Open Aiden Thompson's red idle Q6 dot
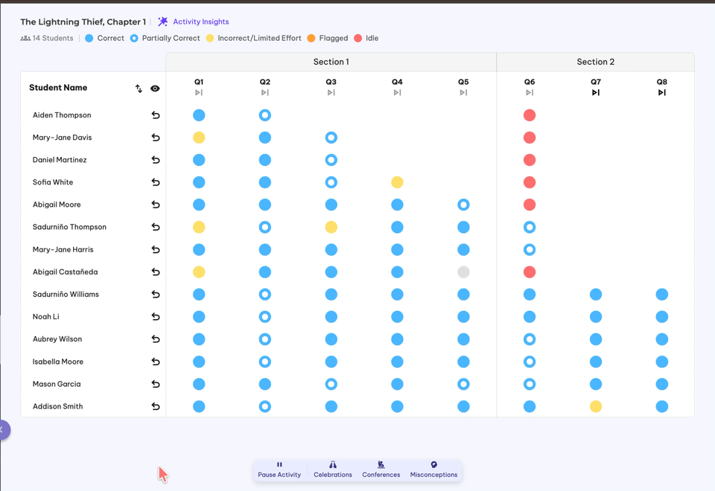This screenshot has height=491, width=715. click(x=530, y=115)
